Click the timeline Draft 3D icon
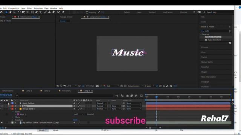The height and width of the screenshot is (135, 241). click(x=122, y=96)
